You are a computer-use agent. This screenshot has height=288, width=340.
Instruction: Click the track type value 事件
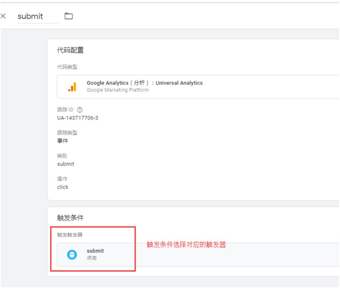tap(62, 141)
